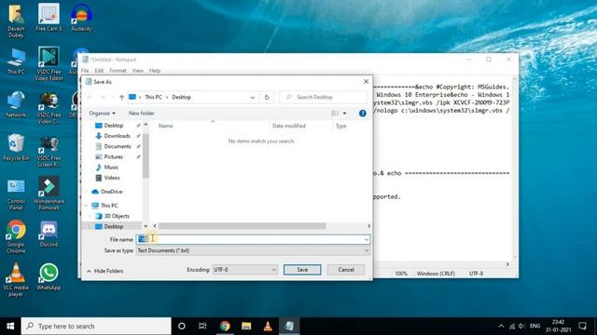Open VLC from the taskbar
Viewport: 597px width, 335px height.
pyautogui.click(x=268, y=326)
